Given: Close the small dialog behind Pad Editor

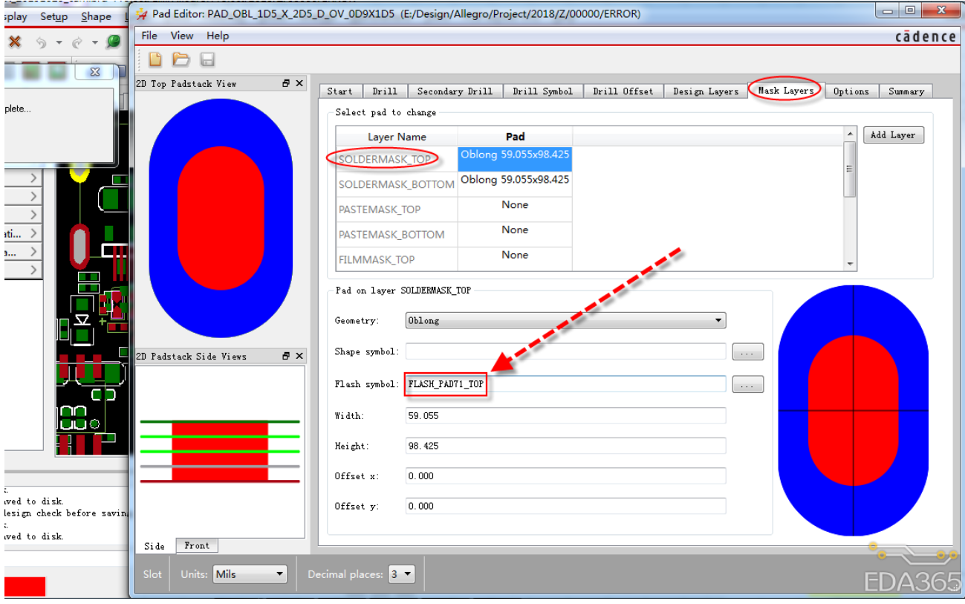Looking at the screenshot, I should tap(95, 72).
